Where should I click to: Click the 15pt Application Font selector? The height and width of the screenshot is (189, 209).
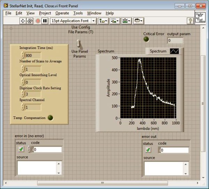(73, 21)
